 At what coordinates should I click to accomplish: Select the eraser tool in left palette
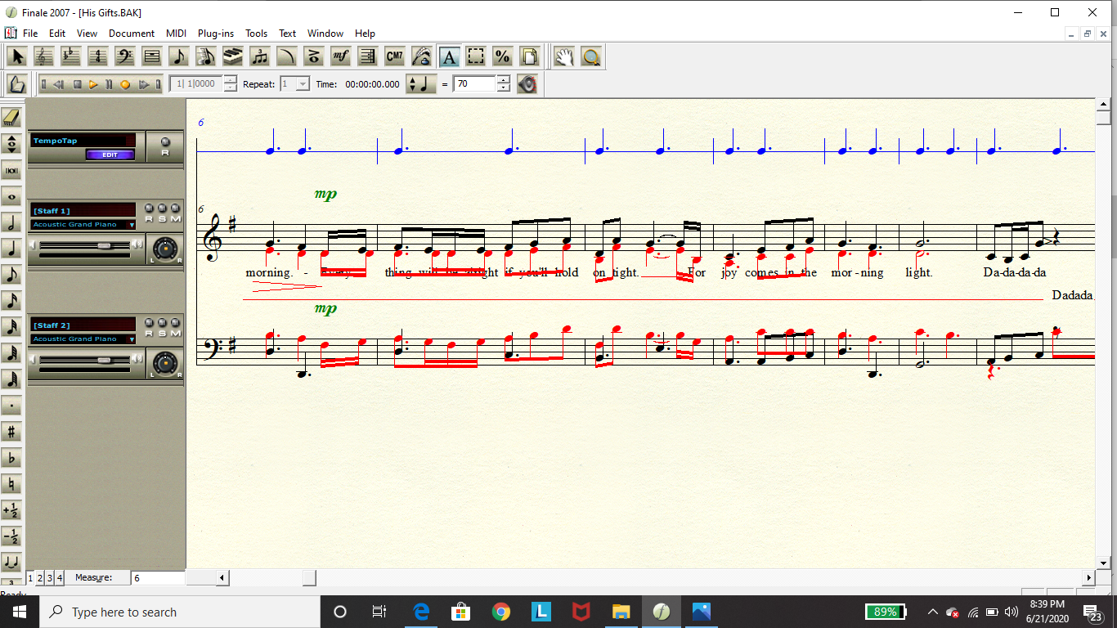11,118
